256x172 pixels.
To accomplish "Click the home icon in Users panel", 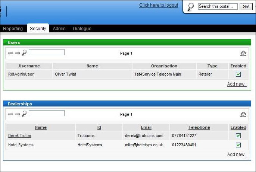I will coord(243,53).
